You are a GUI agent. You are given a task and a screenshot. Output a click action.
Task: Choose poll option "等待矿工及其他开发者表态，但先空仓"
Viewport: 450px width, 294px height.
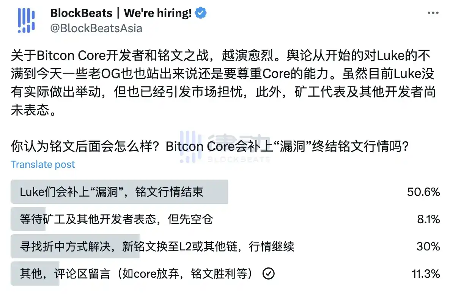(116, 219)
